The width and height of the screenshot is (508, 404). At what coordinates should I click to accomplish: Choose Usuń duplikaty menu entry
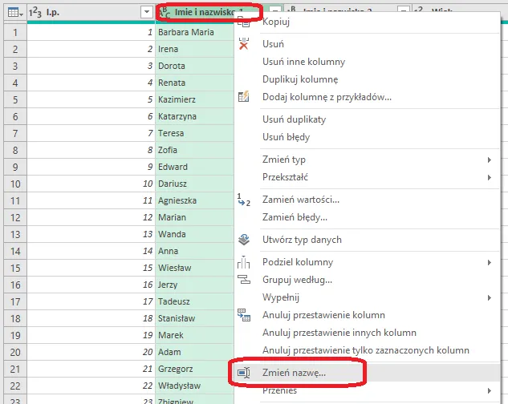294,119
